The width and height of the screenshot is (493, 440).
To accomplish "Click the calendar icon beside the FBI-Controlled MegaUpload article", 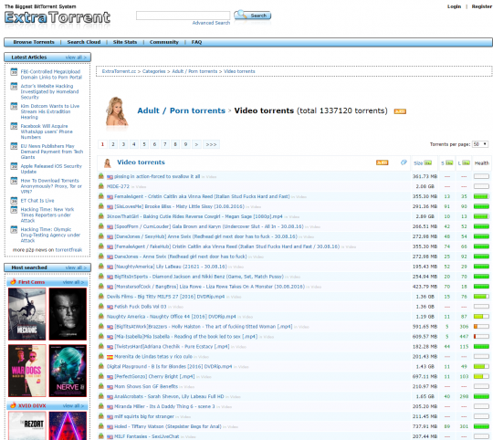I will [x=14, y=71].
